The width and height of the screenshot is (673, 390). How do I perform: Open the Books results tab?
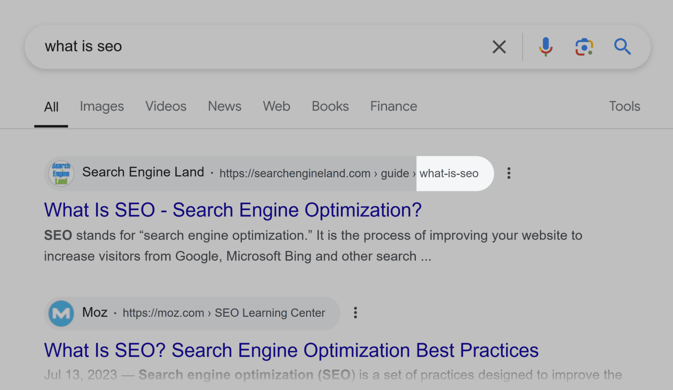click(330, 106)
